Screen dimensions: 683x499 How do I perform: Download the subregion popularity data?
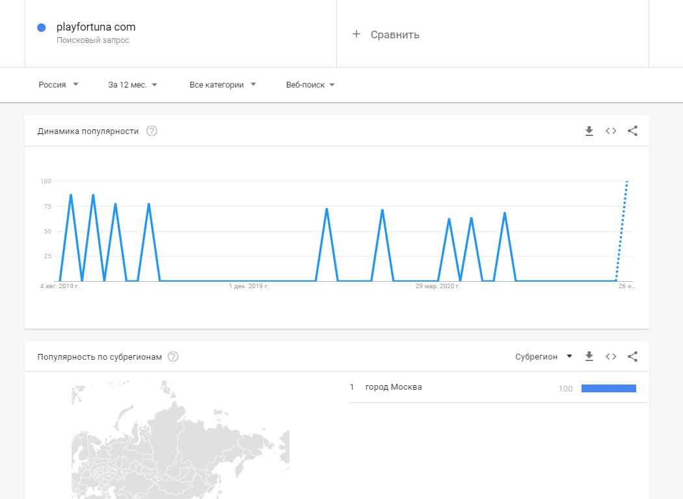(589, 357)
